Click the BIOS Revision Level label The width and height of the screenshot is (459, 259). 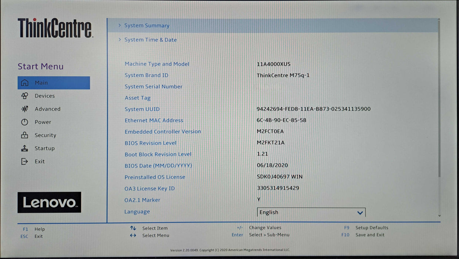point(151,143)
